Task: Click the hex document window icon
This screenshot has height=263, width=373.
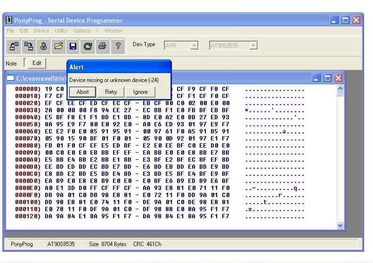Action: point(10,78)
